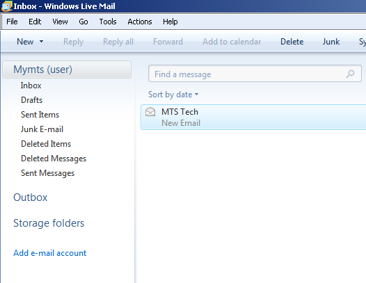Open the Actions menu
Image resolution: width=366 pixels, height=283 pixels.
(x=140, y=22)
